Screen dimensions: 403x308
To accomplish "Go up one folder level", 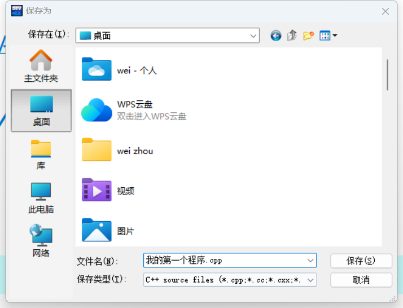I will [292, 36].
